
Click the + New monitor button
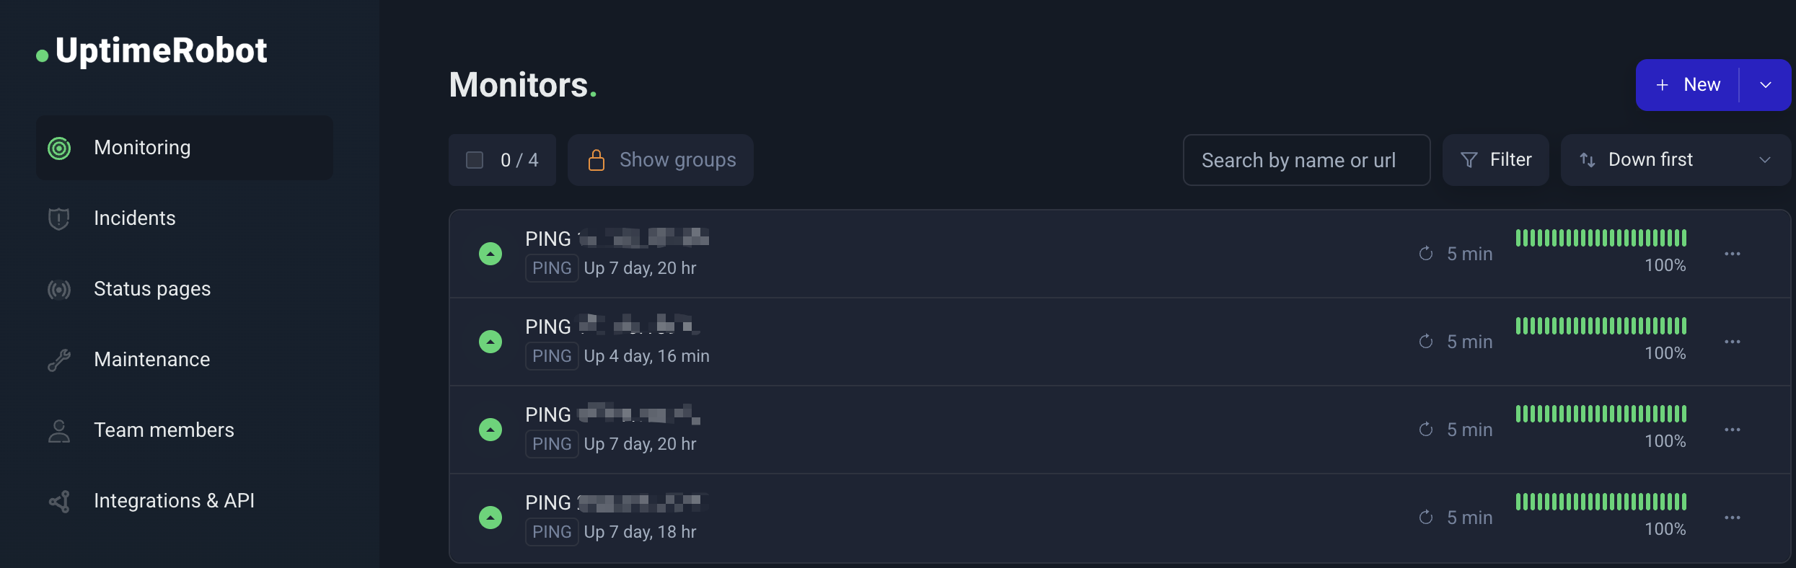(1688, 85)
